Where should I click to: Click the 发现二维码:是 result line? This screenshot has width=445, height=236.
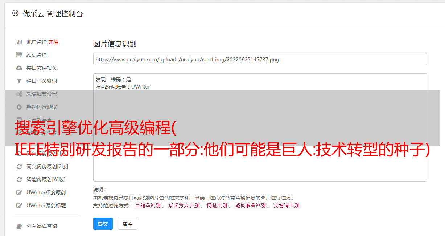(114, 80)
